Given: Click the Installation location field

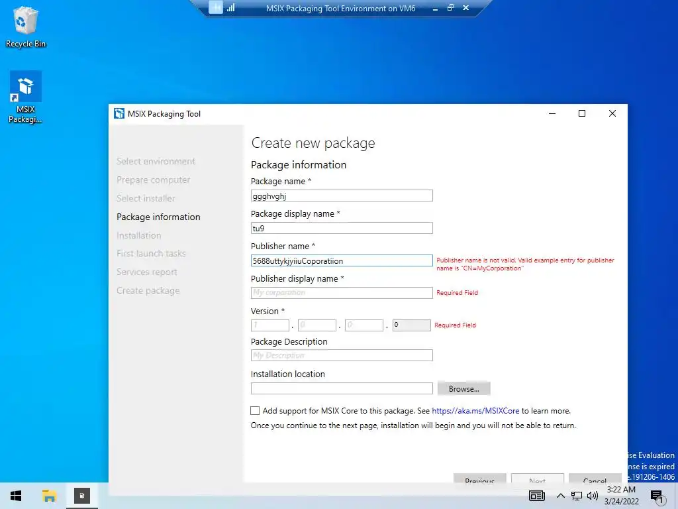Looking at the screenshot, I should (342, 388).
